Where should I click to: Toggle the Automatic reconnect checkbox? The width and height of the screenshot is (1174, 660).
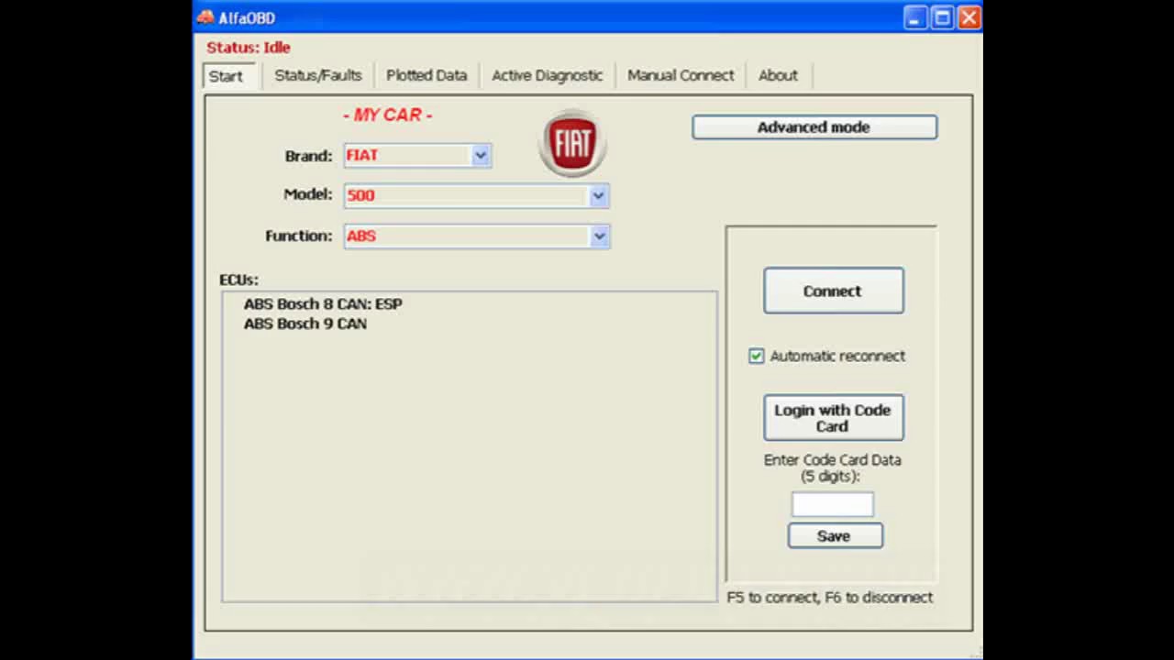(756, 356)
